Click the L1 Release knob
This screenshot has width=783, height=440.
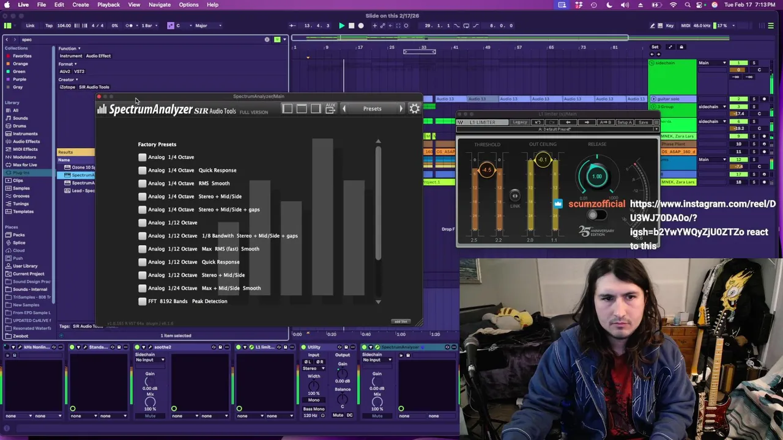597,176
